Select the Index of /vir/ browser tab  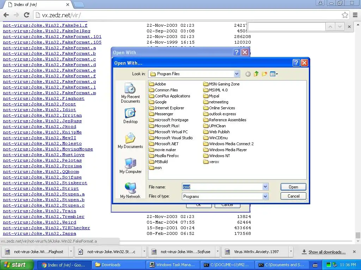pyautogui.click(x=38, y=5)
